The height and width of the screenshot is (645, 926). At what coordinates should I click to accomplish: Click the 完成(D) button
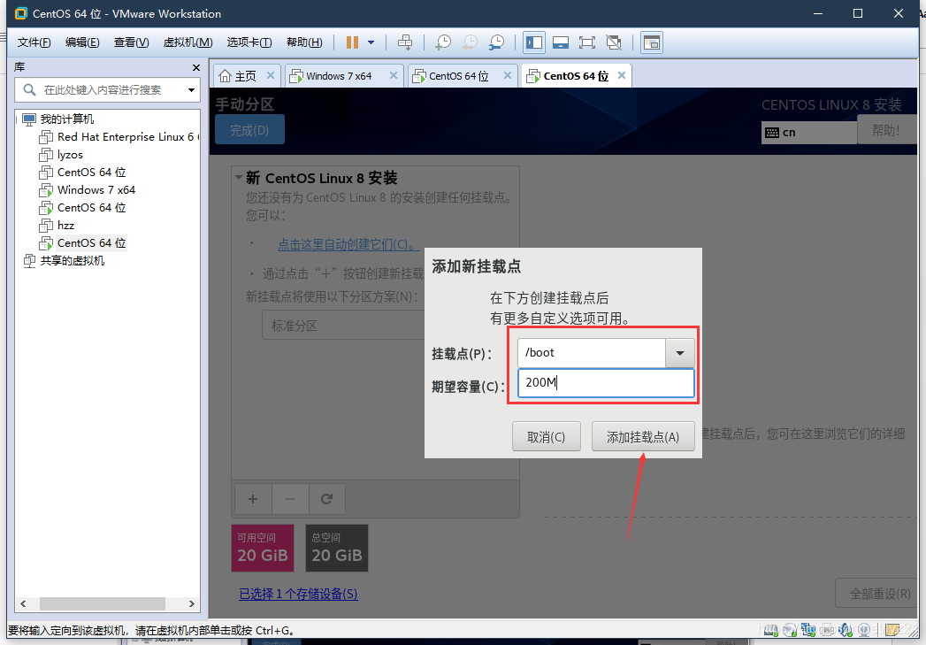point(249,130)
